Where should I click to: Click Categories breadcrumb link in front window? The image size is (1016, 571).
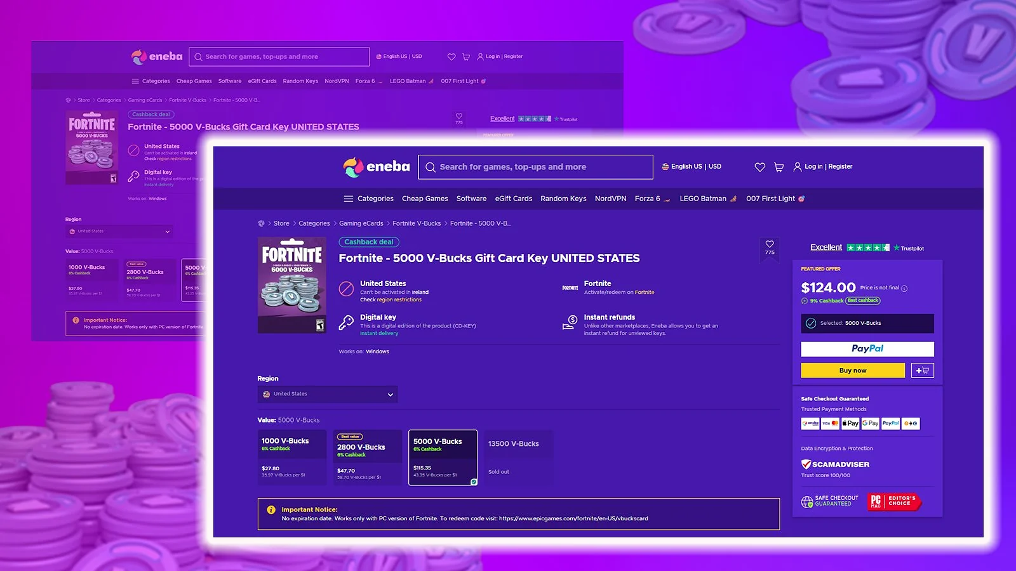coord(314,223)
